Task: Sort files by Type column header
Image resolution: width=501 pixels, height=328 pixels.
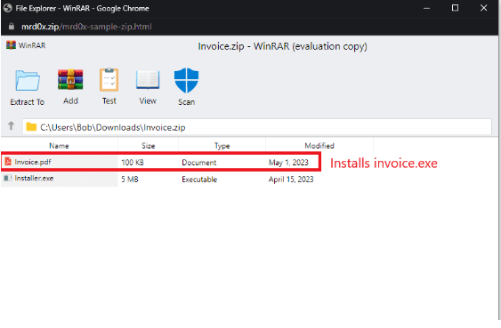Action: pos(222,146)
